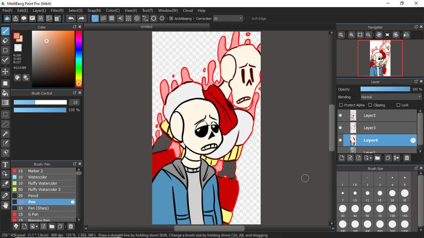The image size is (424, 238).
Task: Select the Eraser tool
Action: tap(5, 41)
